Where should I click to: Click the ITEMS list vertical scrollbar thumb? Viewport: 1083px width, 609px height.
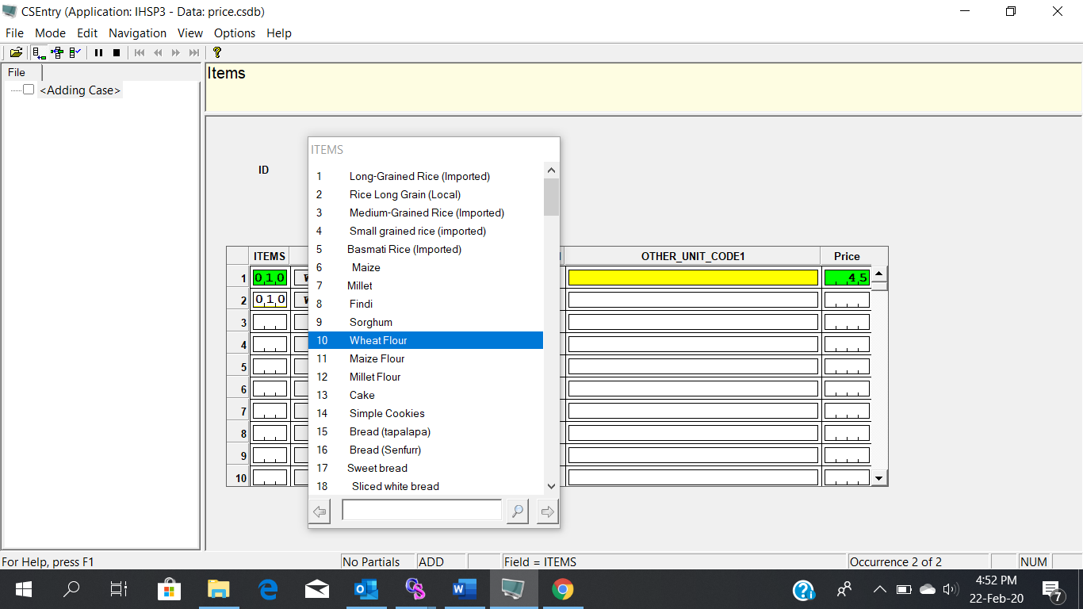pyautogui.click(x=552, y=197)
